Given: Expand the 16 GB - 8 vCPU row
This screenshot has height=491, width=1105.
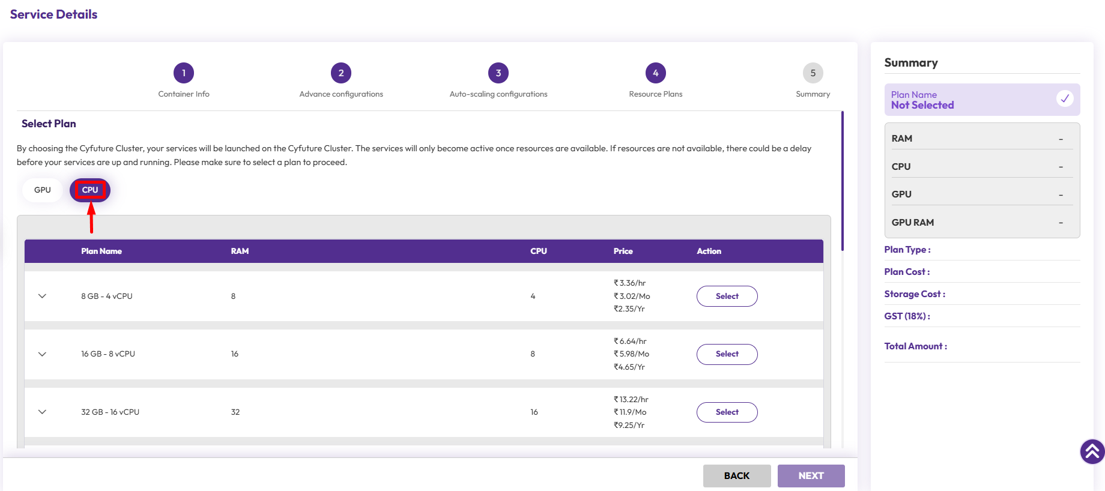Looking at the screenshot, I should point(42,354).
